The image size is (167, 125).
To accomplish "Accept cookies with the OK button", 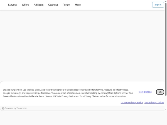I will coord(160,92).
